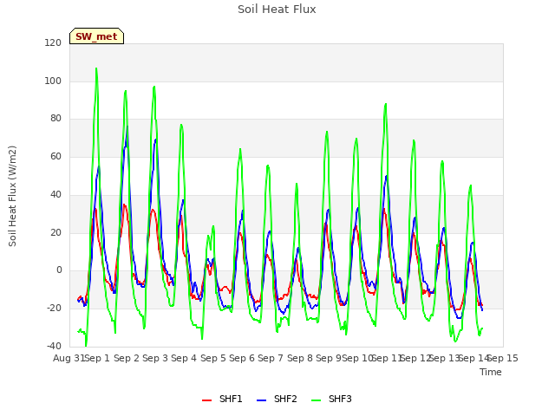Click the green SHF3 legend swatch
This screenshot has height=416, width=555.
(316, 400)
